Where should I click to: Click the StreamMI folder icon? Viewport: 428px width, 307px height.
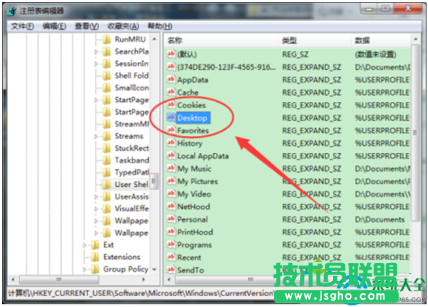(107, 124)
